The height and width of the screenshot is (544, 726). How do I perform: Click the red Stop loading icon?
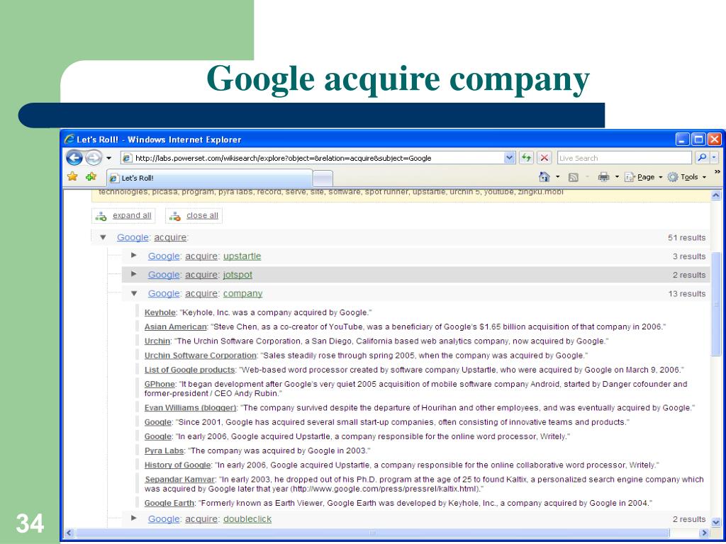click(x=544, y=158)
